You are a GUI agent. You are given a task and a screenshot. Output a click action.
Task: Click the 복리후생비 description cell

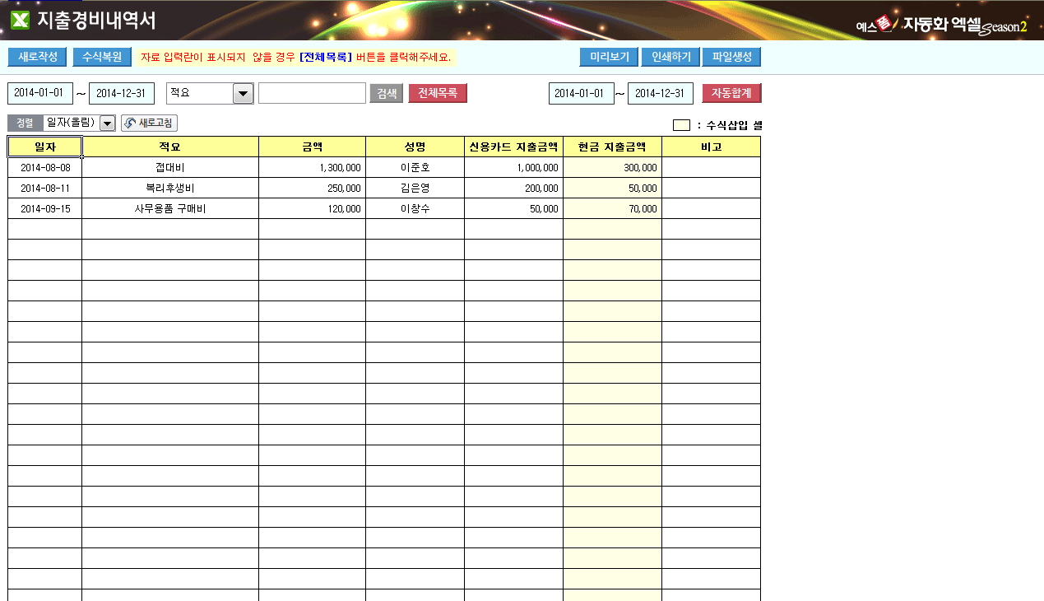point(170,188)
